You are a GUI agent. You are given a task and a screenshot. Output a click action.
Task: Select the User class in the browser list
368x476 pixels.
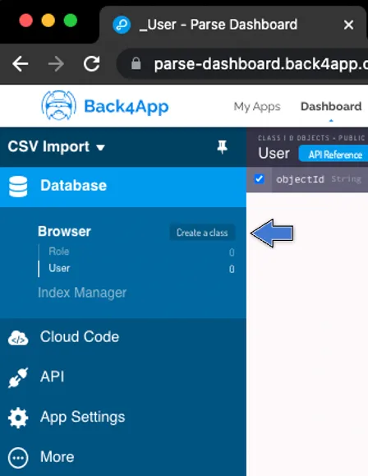59,268
